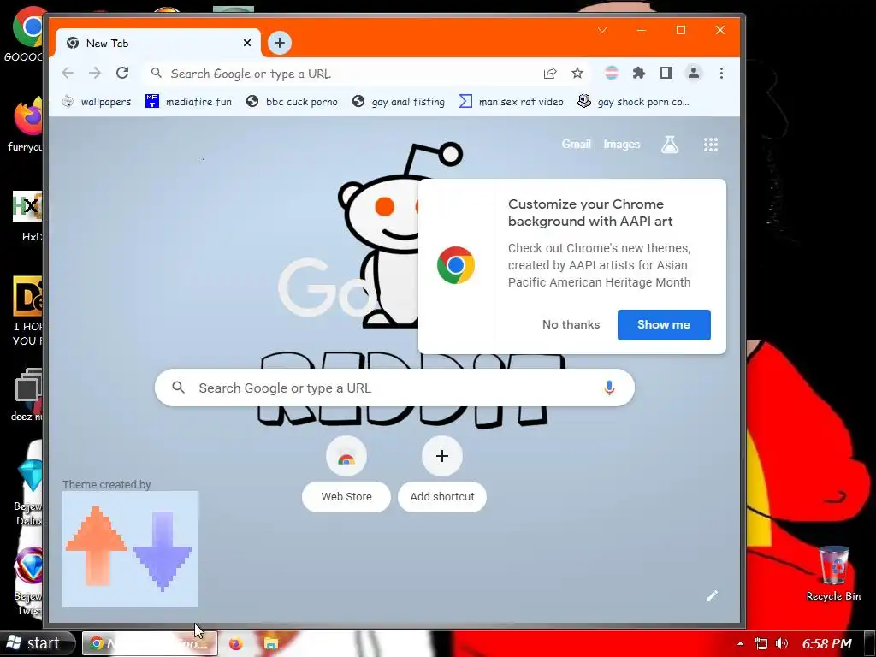The width and height of the screenshot is (876, 657).
Task: Open the wallpapers bookmark
Action: pos(97,102)
